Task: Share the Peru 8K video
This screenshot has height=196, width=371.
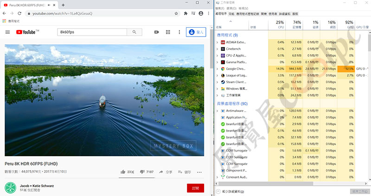Action: tap(166, 172)
